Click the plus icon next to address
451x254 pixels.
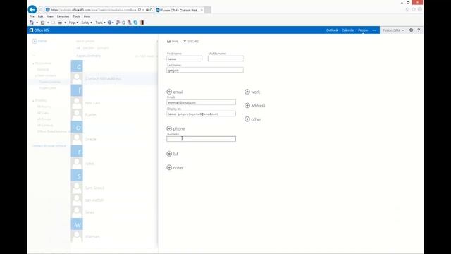247,105
